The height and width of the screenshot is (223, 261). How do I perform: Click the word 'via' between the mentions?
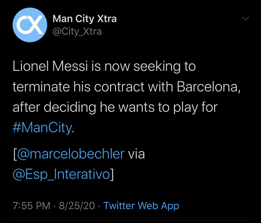pos(136,154)
